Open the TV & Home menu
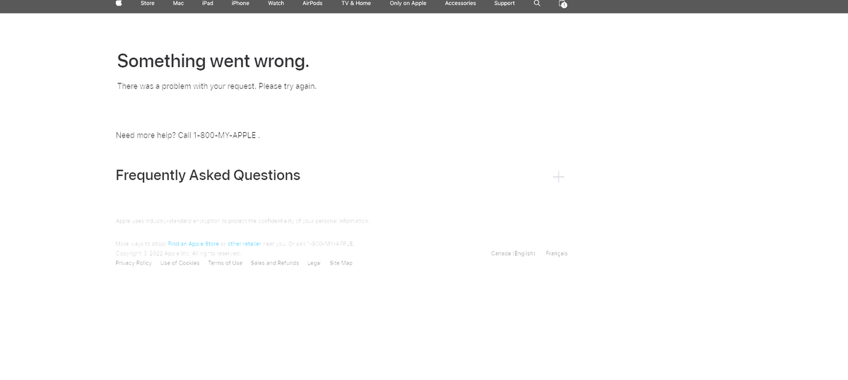The height and width of the screenshot is (380, 848). 356,4
